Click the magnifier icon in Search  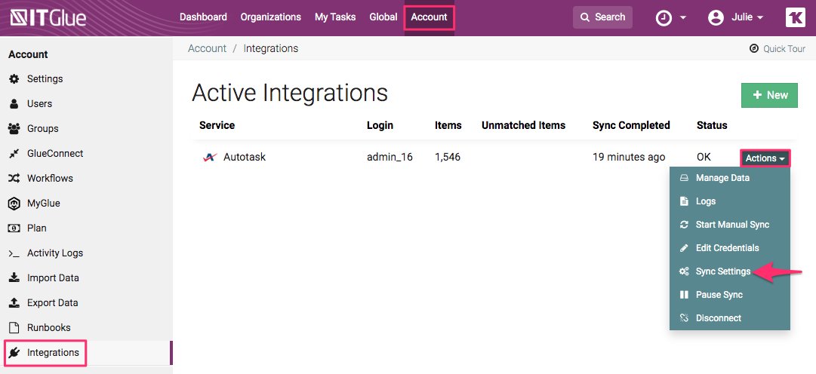(585, 17)
